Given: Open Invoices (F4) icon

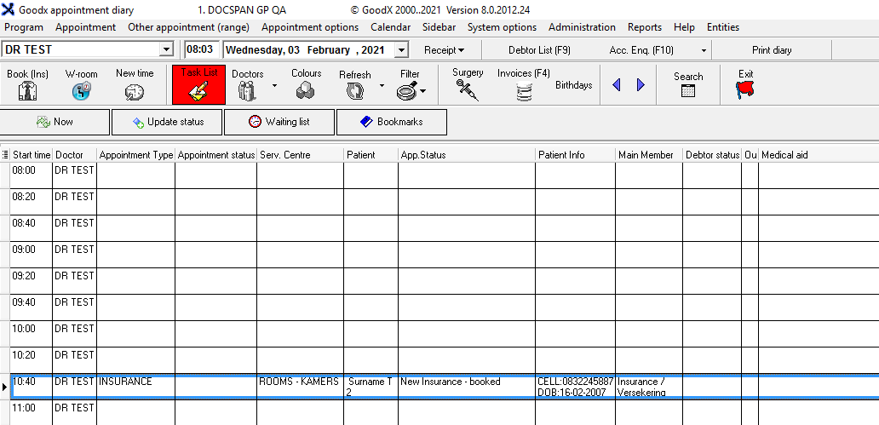Looking at the screenshot, I should (x=524, y=91).
